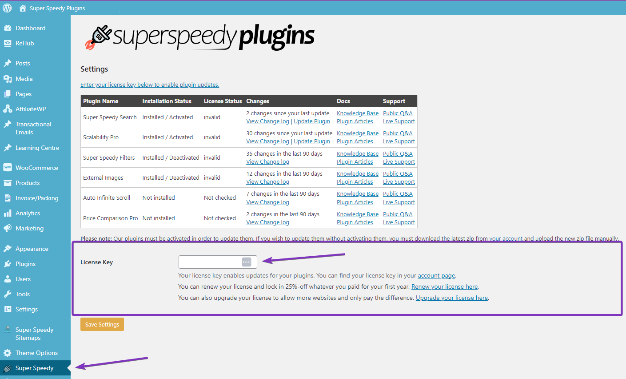The height and width of the screenshot is (379, 626).
Task: Open Plugin Articles for Price Comparison Pro
Action: (x=355, y=222)
